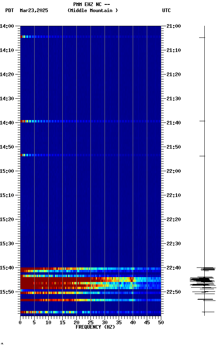The height and width of the screenshot is (348, 222).
Task: Click the '14:00' PDT time label
Action: click(7, 26)
